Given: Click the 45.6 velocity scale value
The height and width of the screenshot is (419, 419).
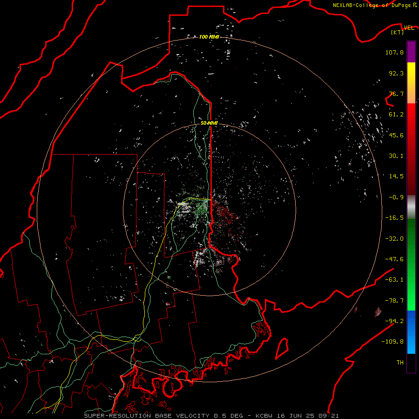Looking at the screenshot, I should pos(396,135).
